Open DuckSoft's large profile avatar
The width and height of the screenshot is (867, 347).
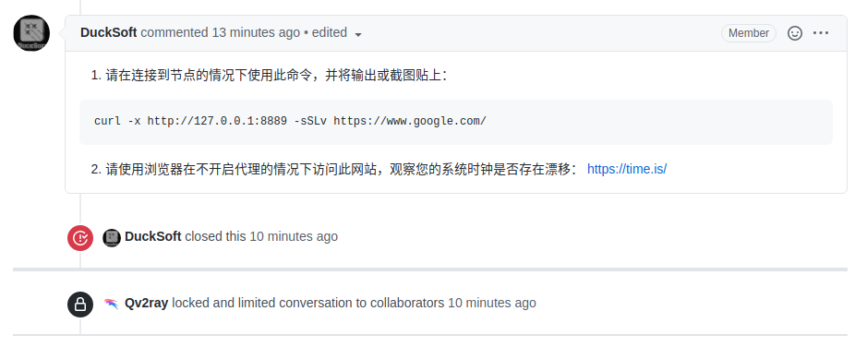tap(31, 33)
